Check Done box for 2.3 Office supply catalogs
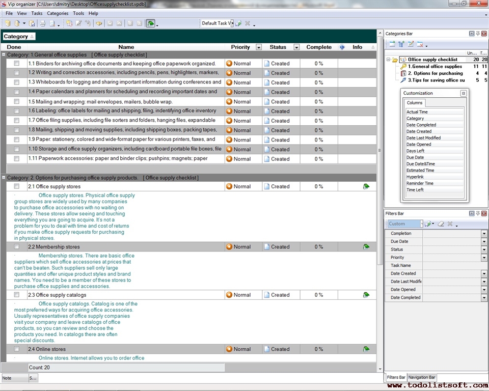The width and height of the screenshot is (489, 391). 16,295
